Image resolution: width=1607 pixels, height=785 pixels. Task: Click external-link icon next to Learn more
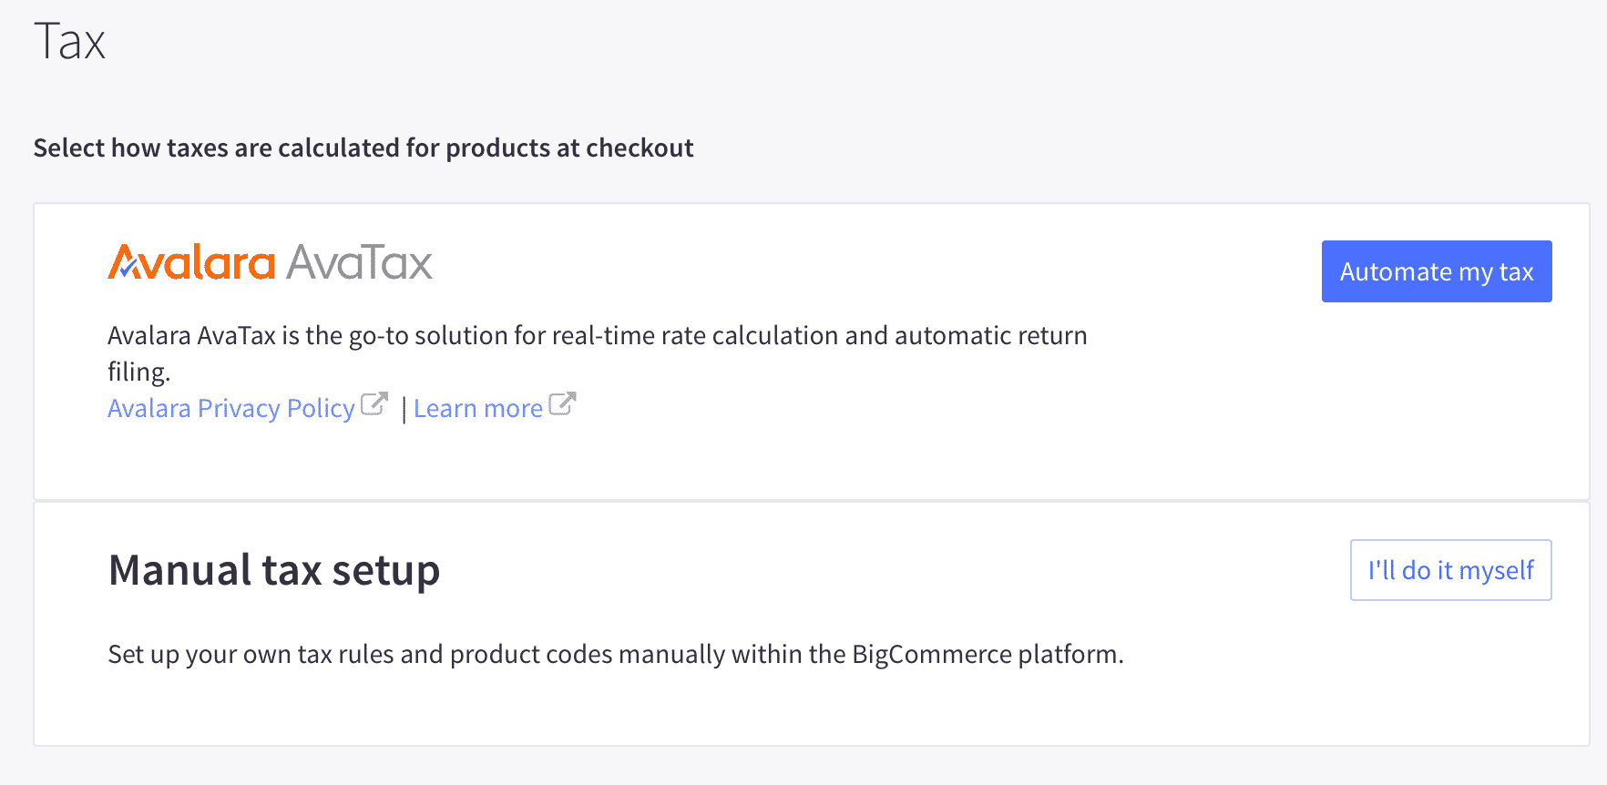click(563, 403)
